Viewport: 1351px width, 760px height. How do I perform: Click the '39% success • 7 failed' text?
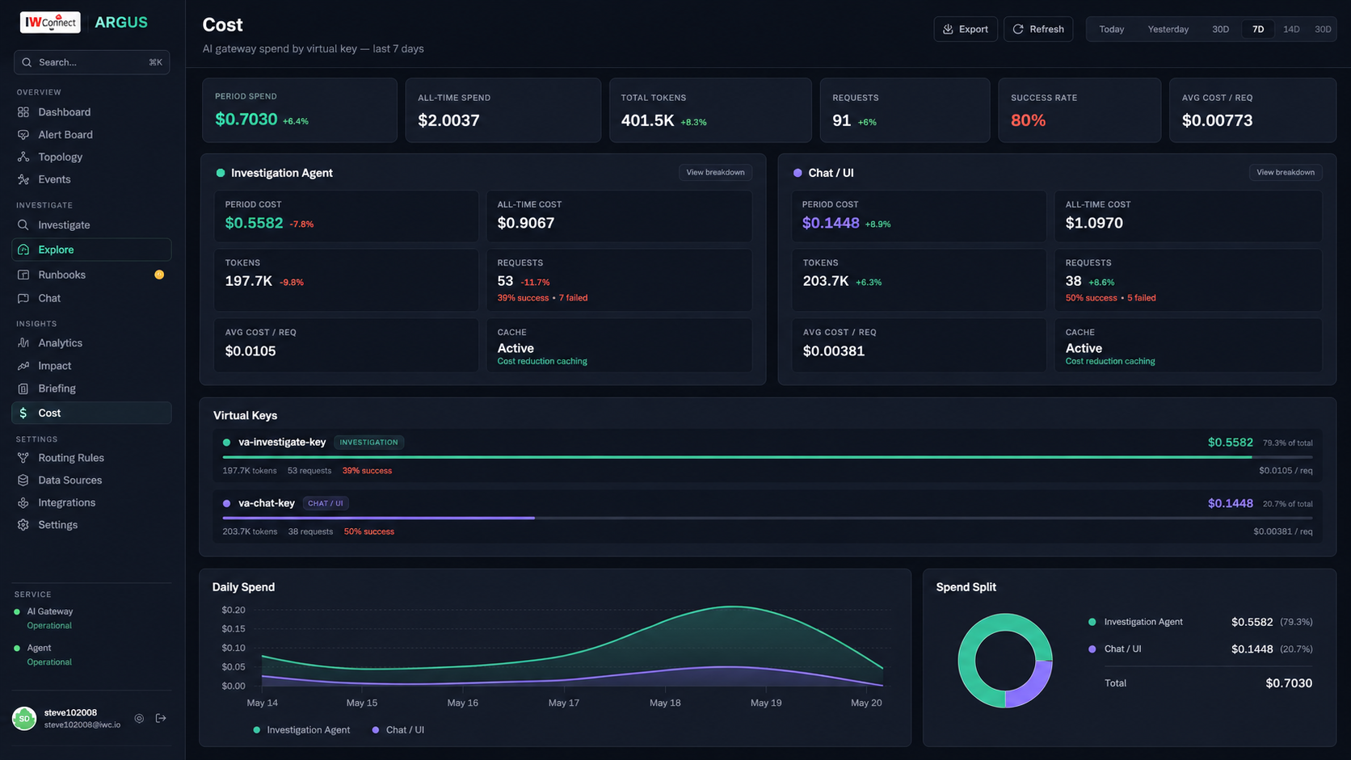542,298
